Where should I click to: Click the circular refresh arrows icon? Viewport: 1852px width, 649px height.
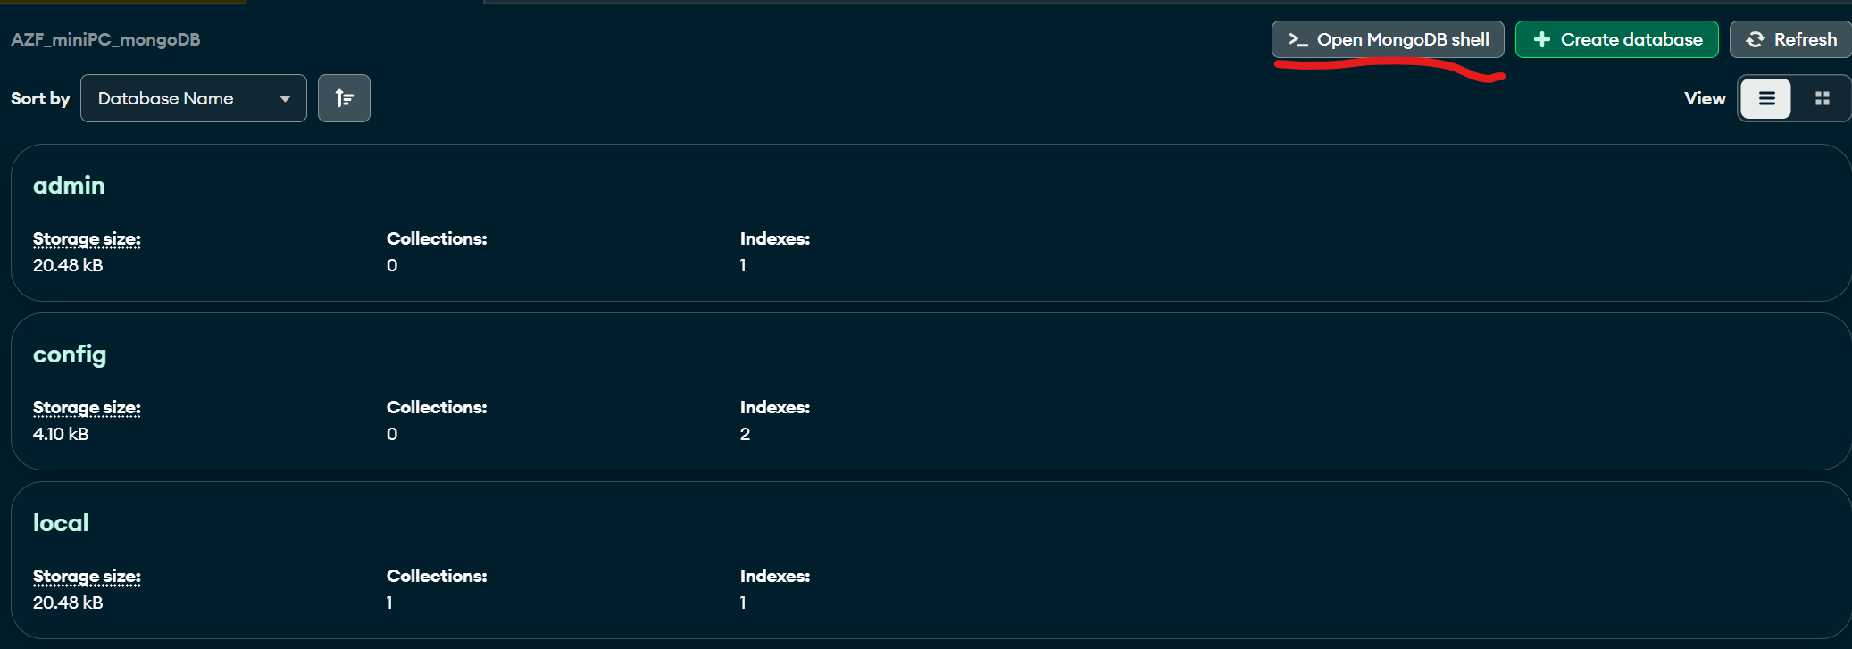click(x=1756, y=39)
